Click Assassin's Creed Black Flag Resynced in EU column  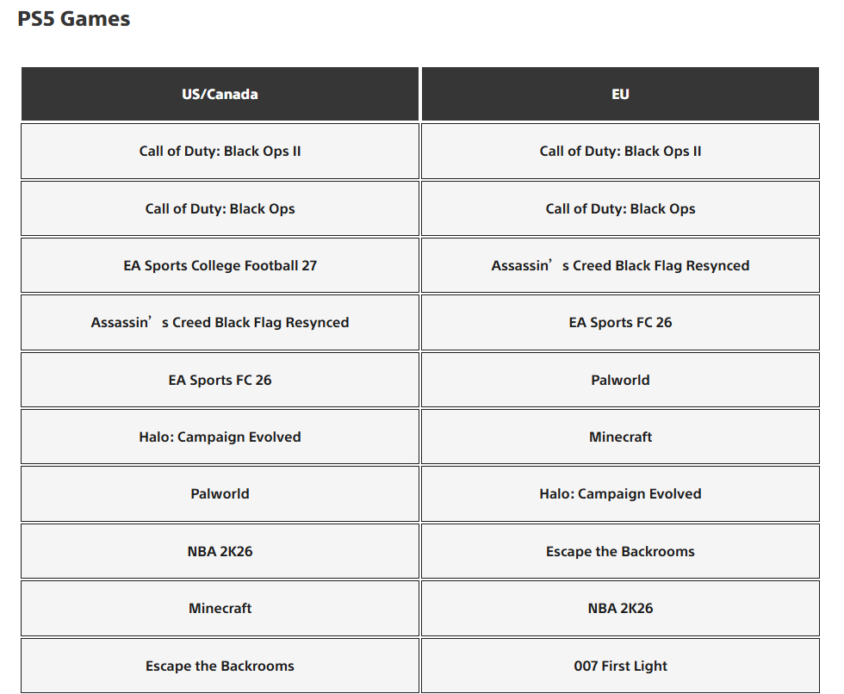pyautogui.click(x=620, y=265)
